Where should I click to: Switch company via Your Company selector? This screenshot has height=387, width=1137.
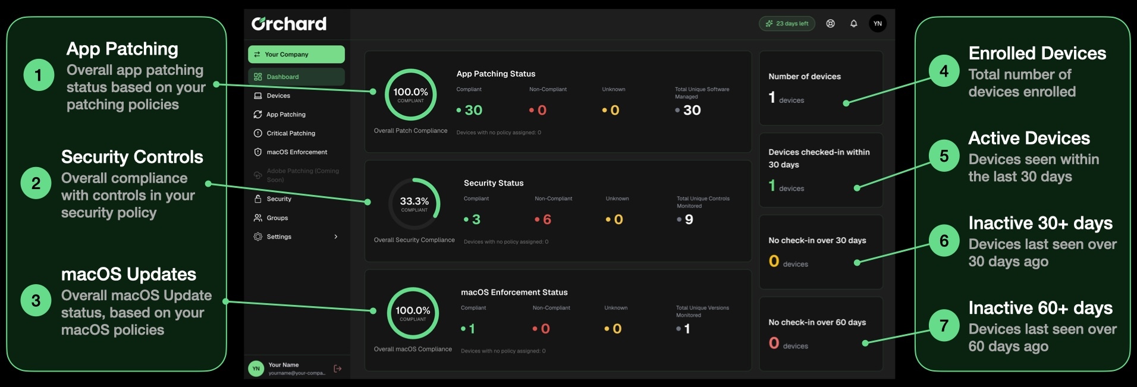click(x=296, y=54)
